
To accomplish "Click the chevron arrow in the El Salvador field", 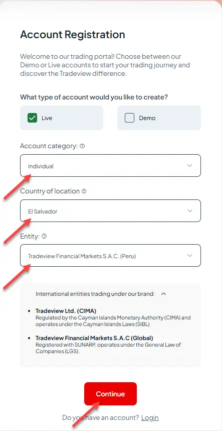I will (189, 210).
